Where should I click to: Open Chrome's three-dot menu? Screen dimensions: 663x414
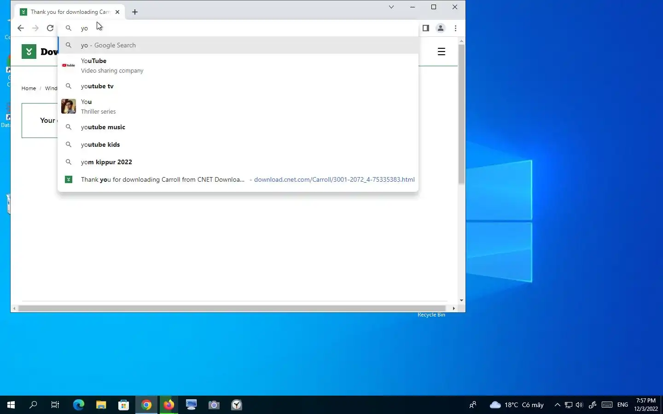click(455, 28)
